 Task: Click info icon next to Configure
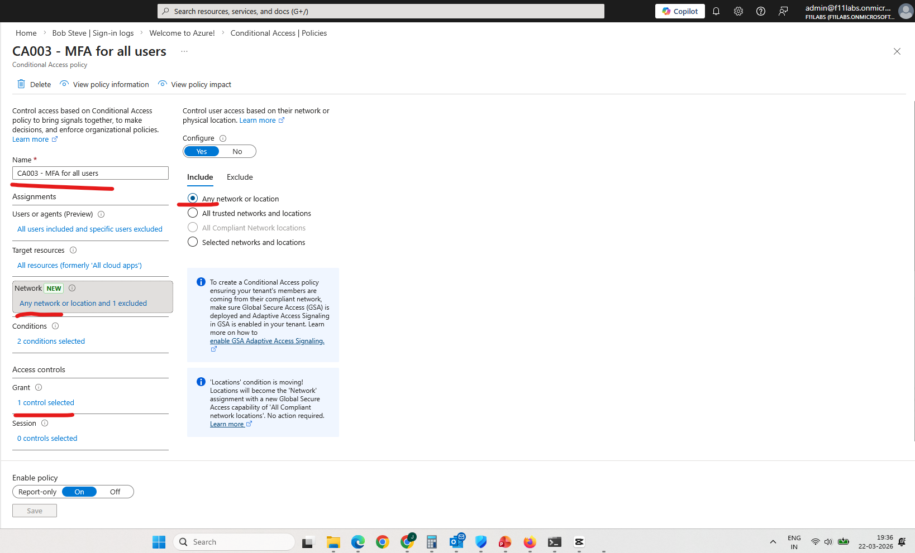223,138
